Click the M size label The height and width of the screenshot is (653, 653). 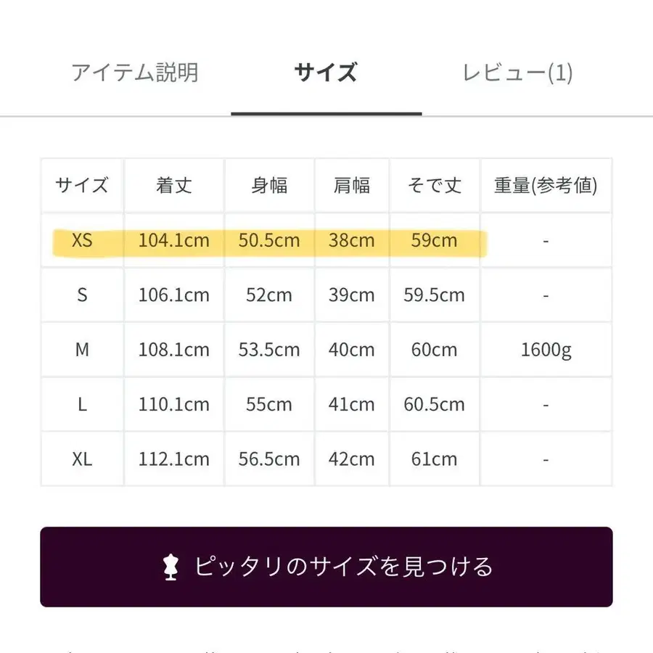[x=82, y=350]
